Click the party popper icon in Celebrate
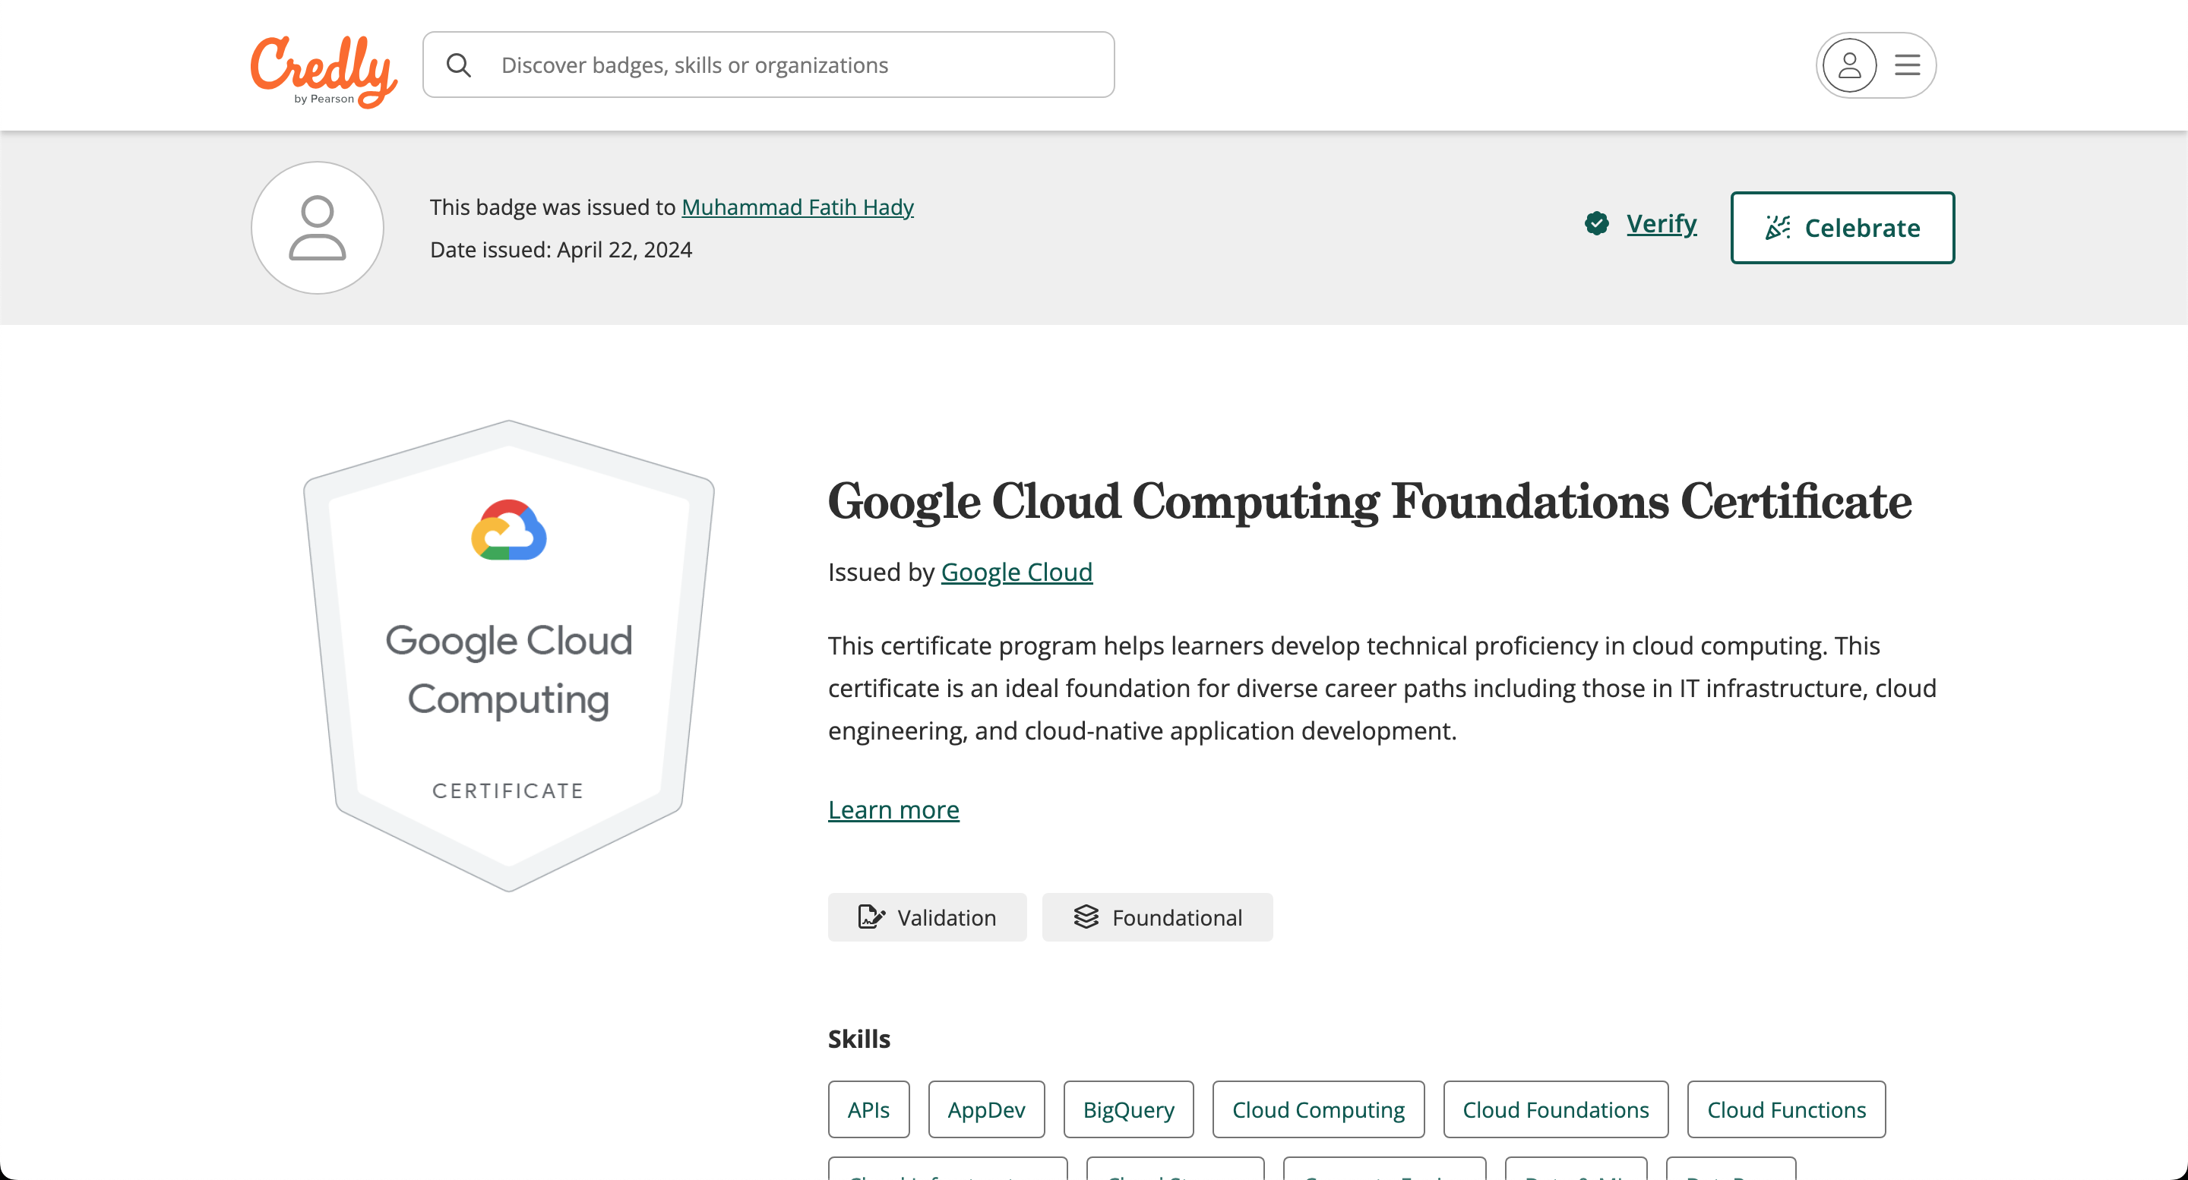This screenshot has height=1180, width=2188. click(1777, 228)
